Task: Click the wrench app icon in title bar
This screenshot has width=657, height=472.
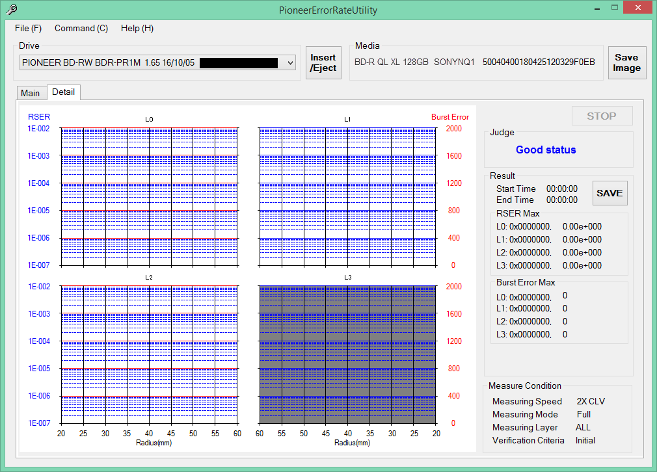Action: (12, 9)
